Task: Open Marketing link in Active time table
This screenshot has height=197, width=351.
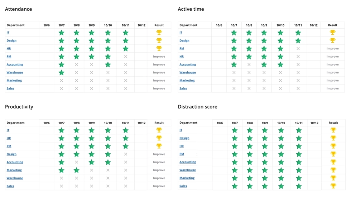Action: pyautogui.click(x=187, y=80)
